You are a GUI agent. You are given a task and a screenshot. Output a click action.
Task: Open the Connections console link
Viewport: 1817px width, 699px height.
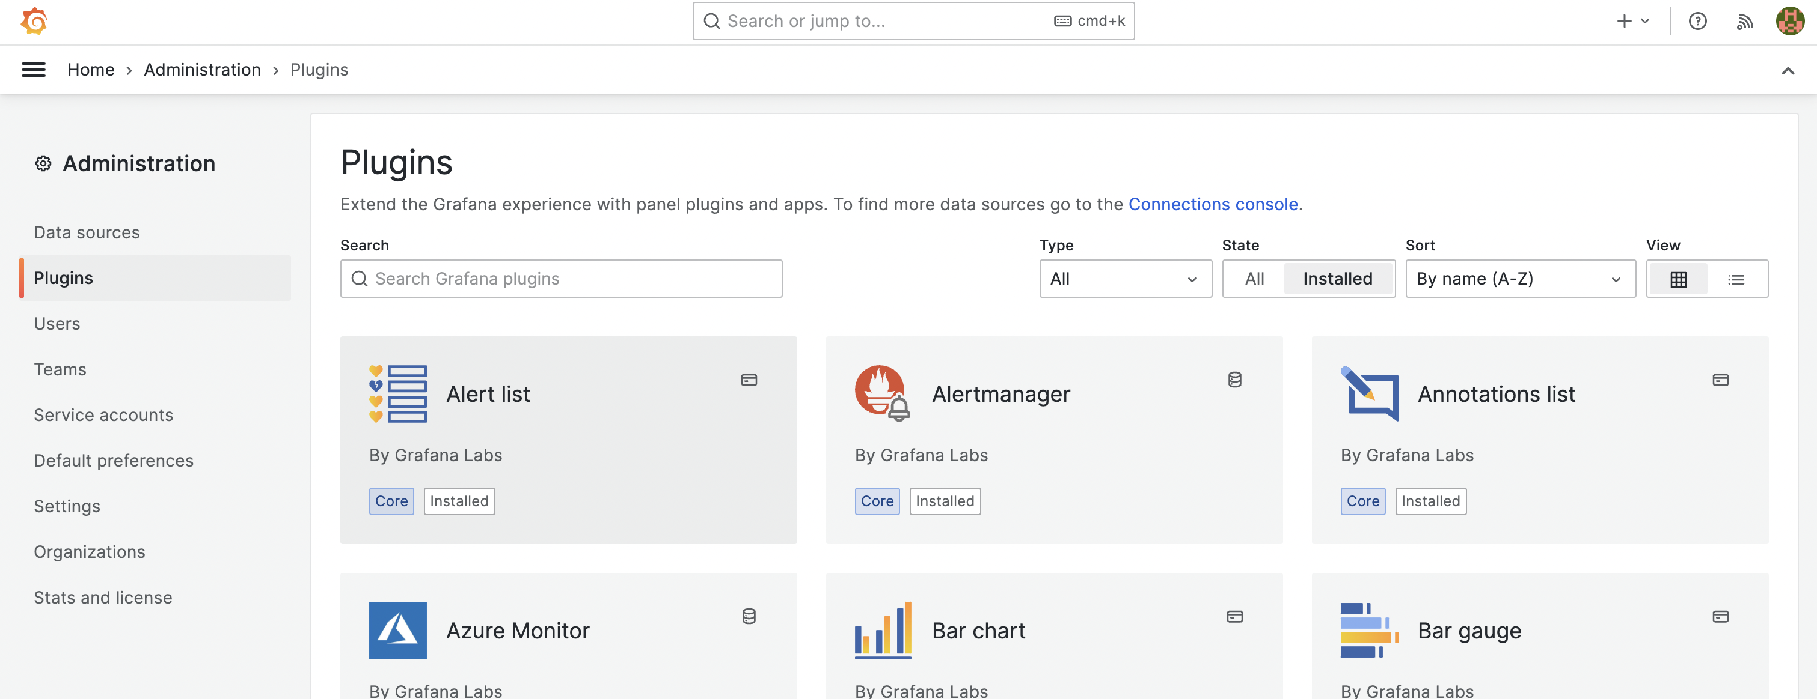[1214, 204]
